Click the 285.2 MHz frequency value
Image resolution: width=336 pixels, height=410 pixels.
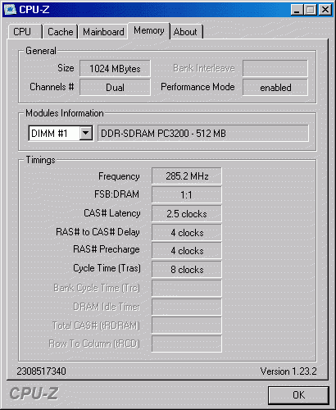[x=187, y=176]
